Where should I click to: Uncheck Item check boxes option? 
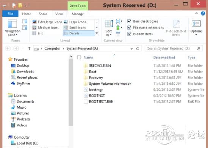(x=129, y=21)
